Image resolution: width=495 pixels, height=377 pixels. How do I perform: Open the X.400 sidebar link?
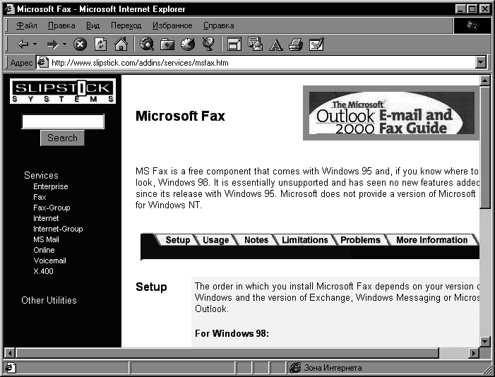[x=43, y=271]
